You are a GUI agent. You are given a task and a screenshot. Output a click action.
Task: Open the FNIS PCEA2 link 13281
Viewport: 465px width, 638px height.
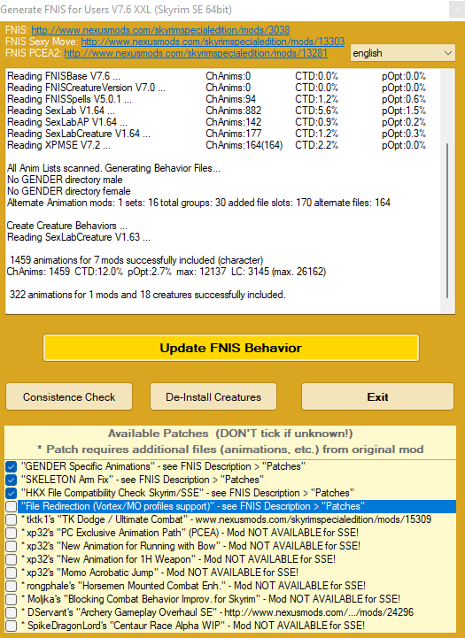coord(196,53)
